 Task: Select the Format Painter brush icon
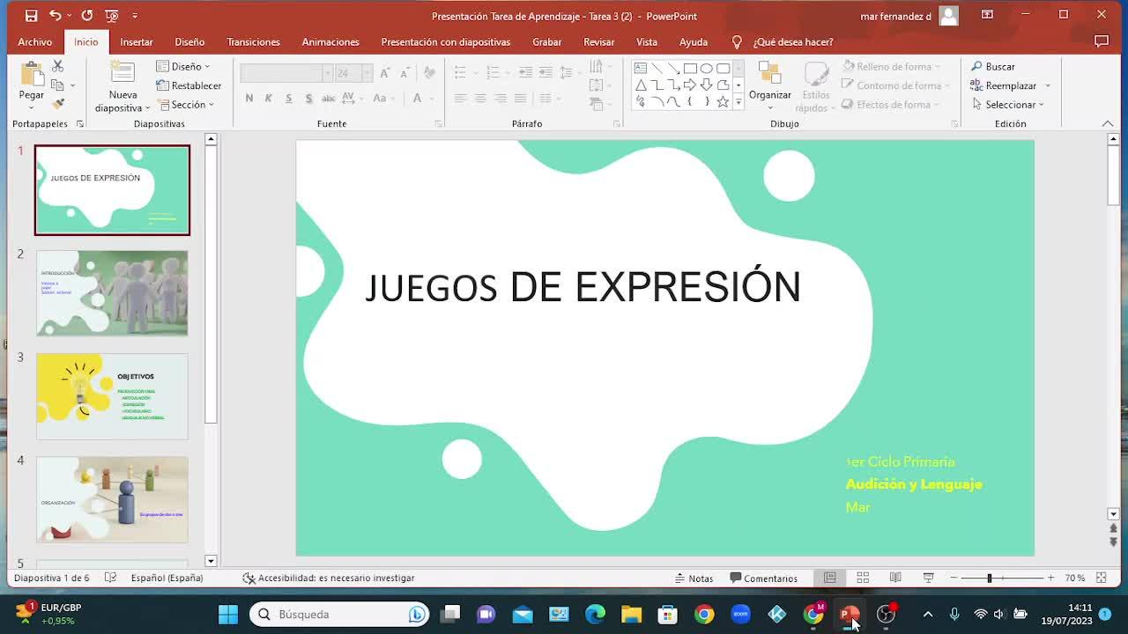click(x=57, y=104)
